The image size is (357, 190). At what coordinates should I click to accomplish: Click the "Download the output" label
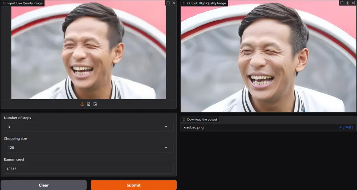pos(200,120)
